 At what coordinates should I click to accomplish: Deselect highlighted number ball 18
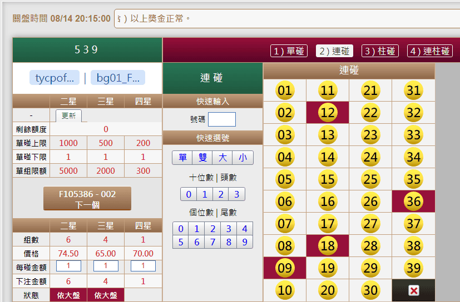(328, 246)
